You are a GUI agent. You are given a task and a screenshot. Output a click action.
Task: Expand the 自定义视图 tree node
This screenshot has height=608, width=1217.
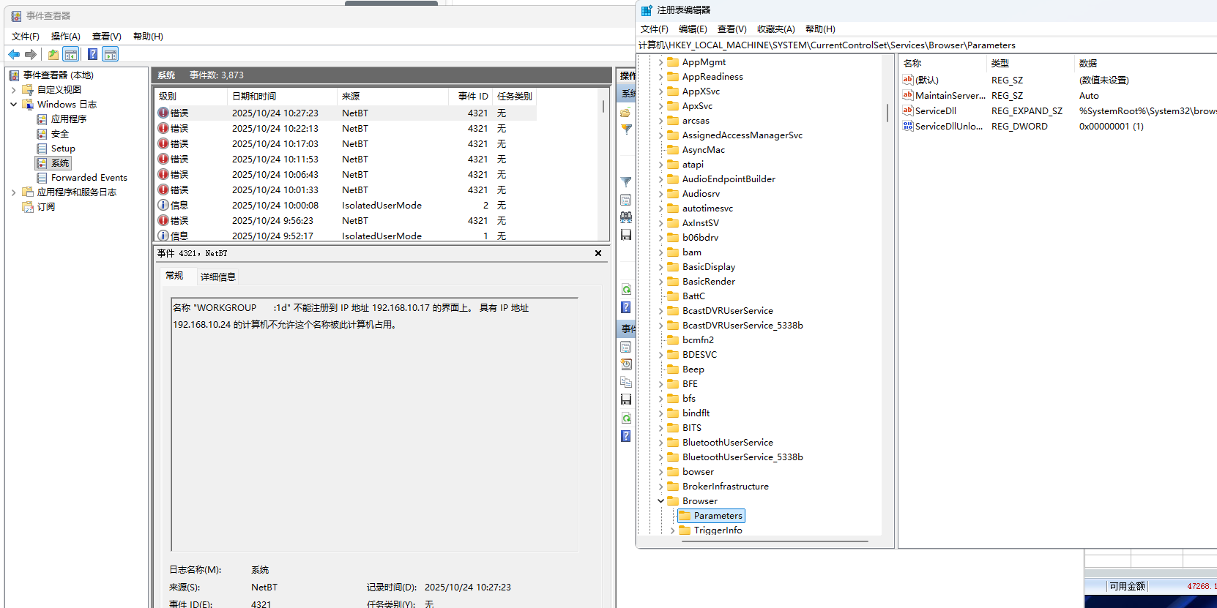(x=14, y=90)
